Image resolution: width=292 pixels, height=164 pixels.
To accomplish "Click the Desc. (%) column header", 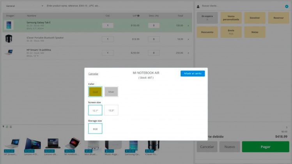I will pos(154,16).
